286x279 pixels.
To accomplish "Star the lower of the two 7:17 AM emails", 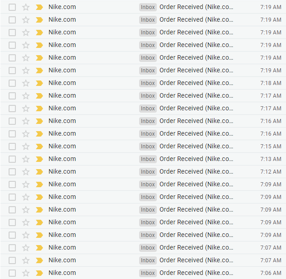I will pyautogui.click(x=26, y=109).
